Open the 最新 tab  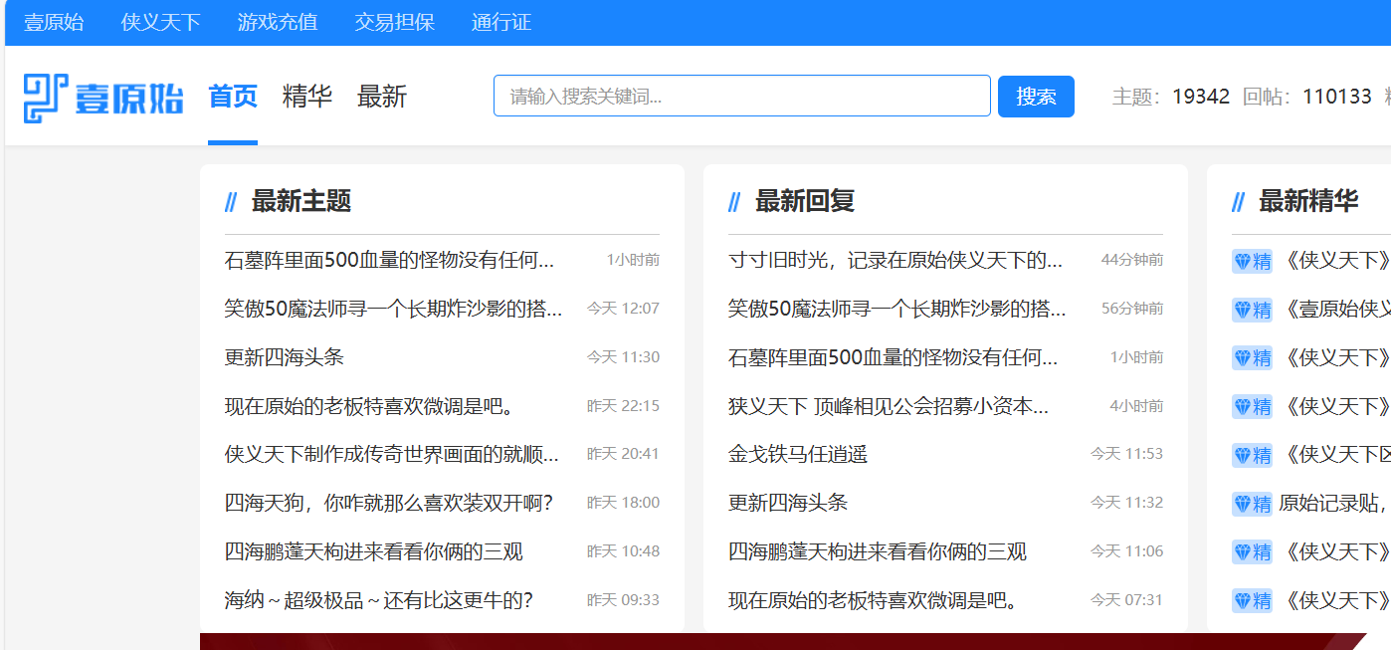382,97
